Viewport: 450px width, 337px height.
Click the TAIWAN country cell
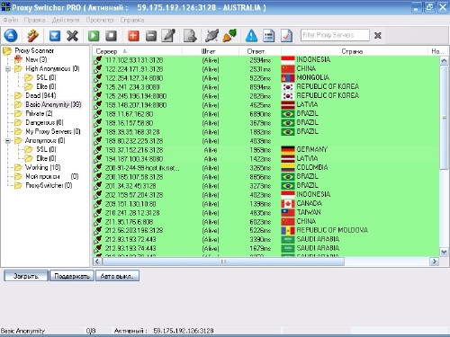pos(309,212)
